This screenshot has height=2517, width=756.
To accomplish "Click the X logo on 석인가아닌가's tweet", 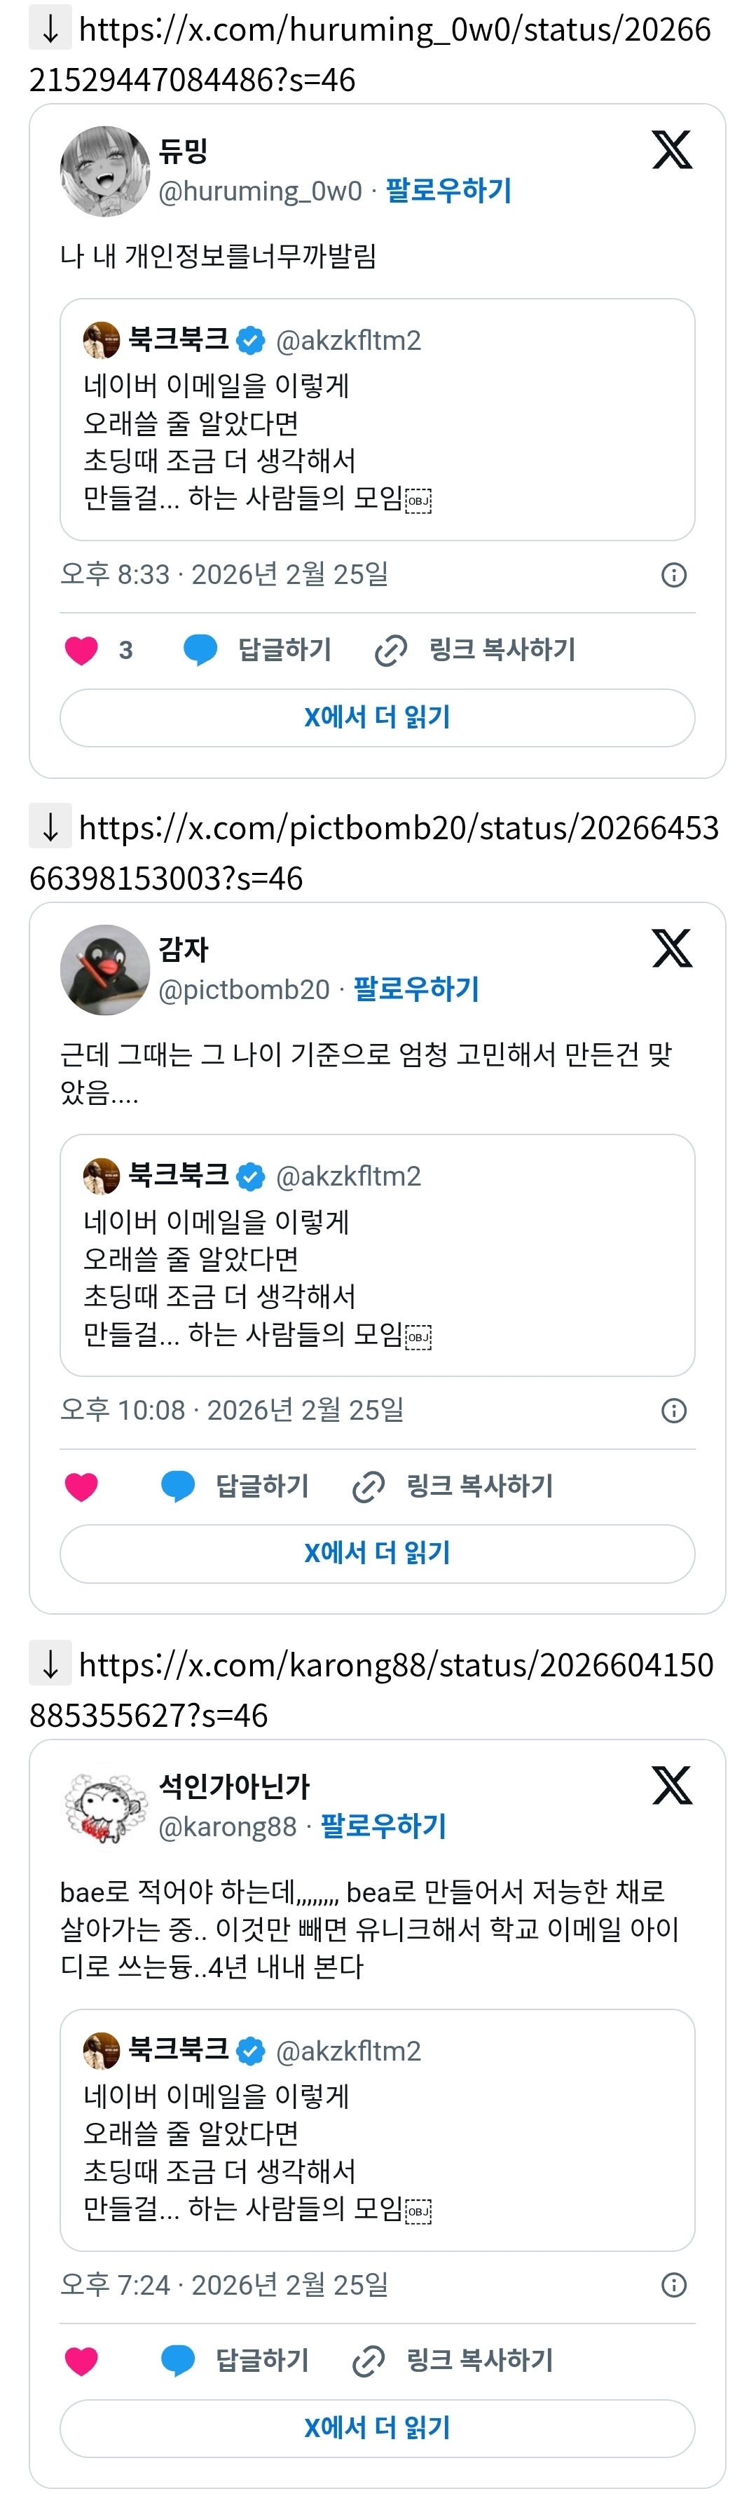I will point(672,1784).
